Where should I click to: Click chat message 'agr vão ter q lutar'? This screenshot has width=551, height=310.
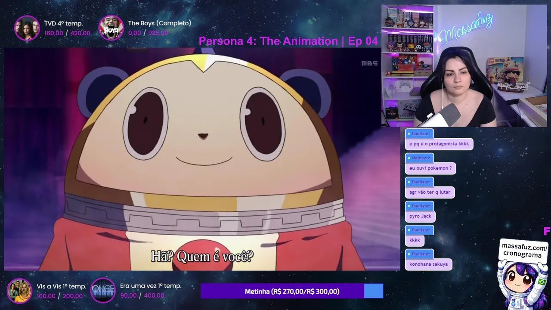(x=430, y=192)
